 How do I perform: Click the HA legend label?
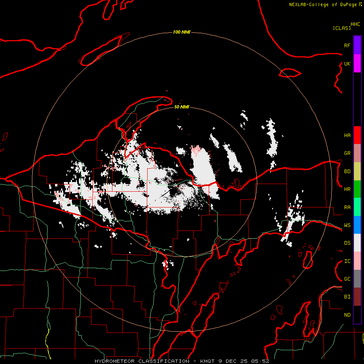tap(347, 135)
